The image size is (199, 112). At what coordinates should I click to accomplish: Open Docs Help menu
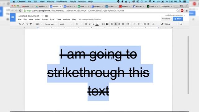(x=74, y=19)
